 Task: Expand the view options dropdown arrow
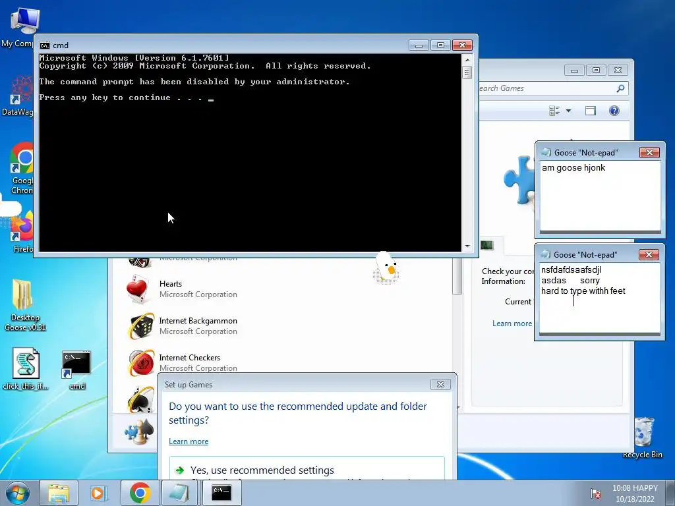click(568, 111)
